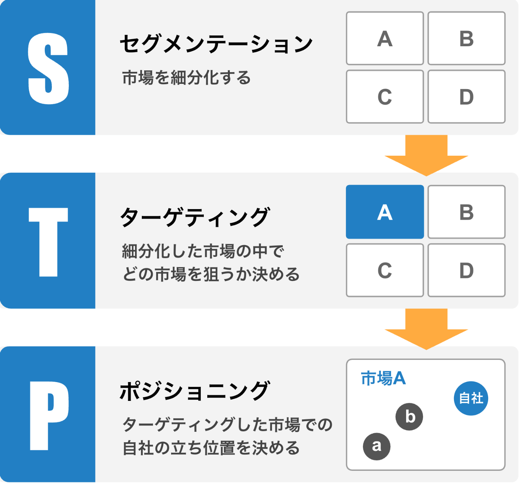Click the セグメンテーション heading
Screen dimensions: 519x484
pyautogui.click(x=216, y=44)
